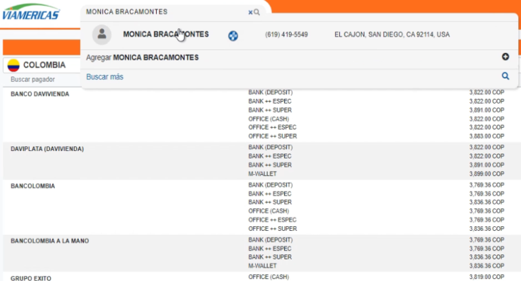The width and height of the screenshot is (521, 281).
Task: Select the MONICA BRACAMONTES search result
Action: click(x=166, y=35)
